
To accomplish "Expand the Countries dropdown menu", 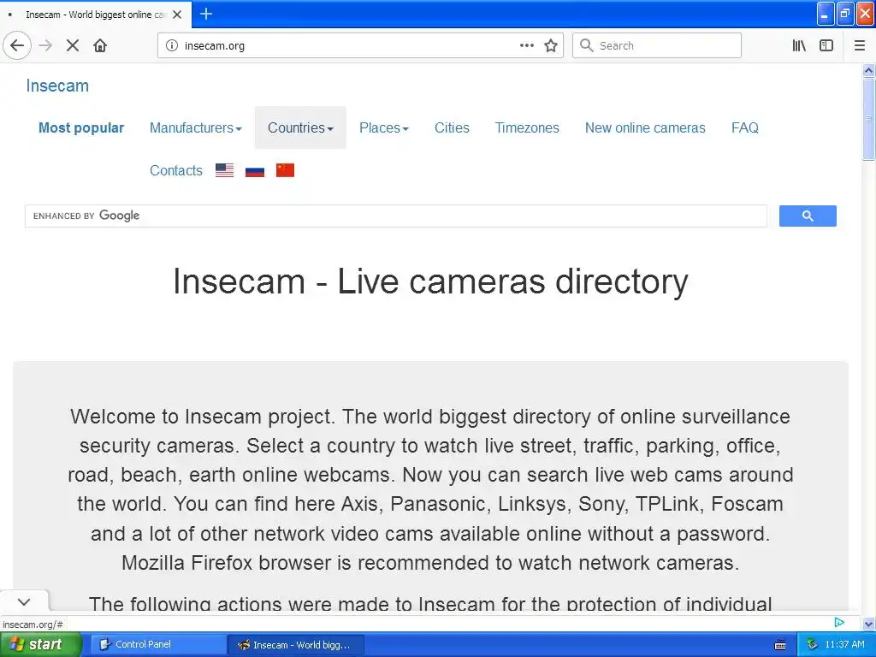I will tap(300, 128).
